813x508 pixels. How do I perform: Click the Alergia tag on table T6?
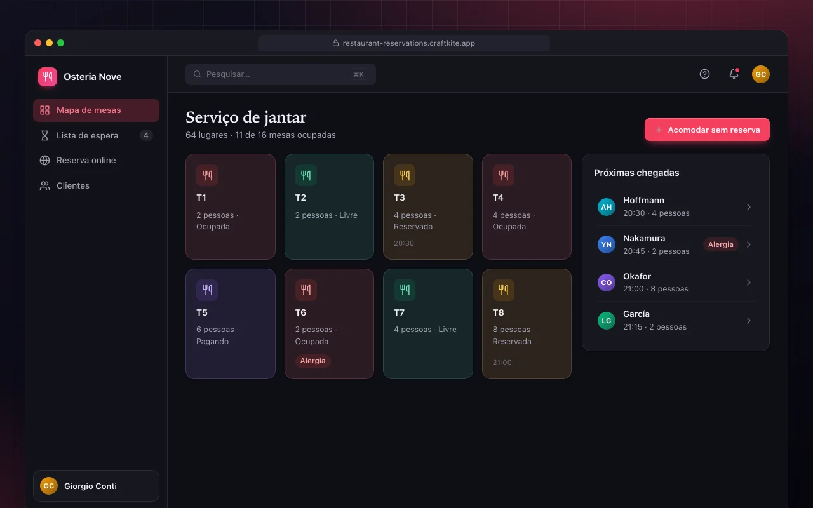point(312,361)
